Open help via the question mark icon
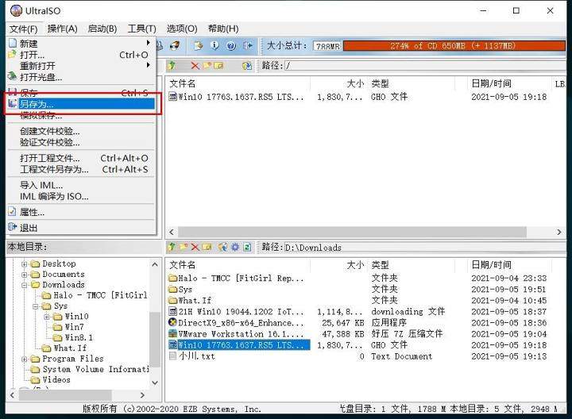The image size is (572, 419). tap(231, 45)
